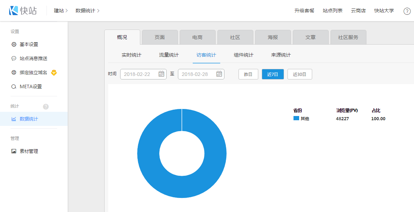Select the 昨日 time range button
Image resolution: width=414 pixels, height=212 pixels.
pyautogui.click(x=248, y=74)
